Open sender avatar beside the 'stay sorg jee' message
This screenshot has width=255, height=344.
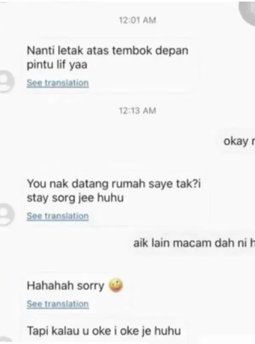tap(7, 214)
